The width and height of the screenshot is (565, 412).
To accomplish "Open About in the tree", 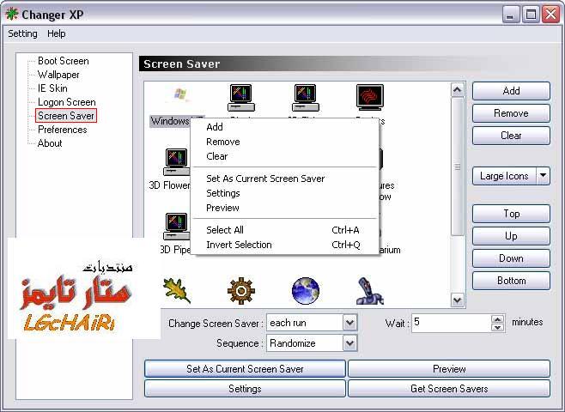I will 50,143.
